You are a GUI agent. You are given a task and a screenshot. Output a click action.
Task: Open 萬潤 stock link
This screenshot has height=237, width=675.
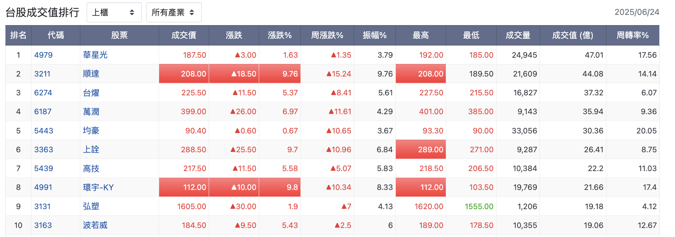point(91,111)
